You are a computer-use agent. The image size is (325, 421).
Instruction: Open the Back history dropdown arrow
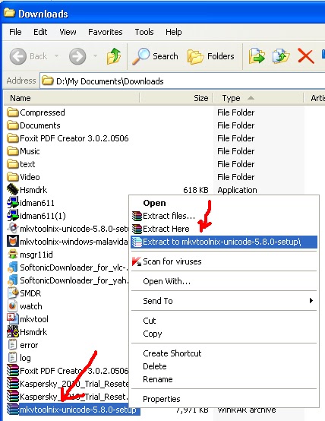[57, 56]
